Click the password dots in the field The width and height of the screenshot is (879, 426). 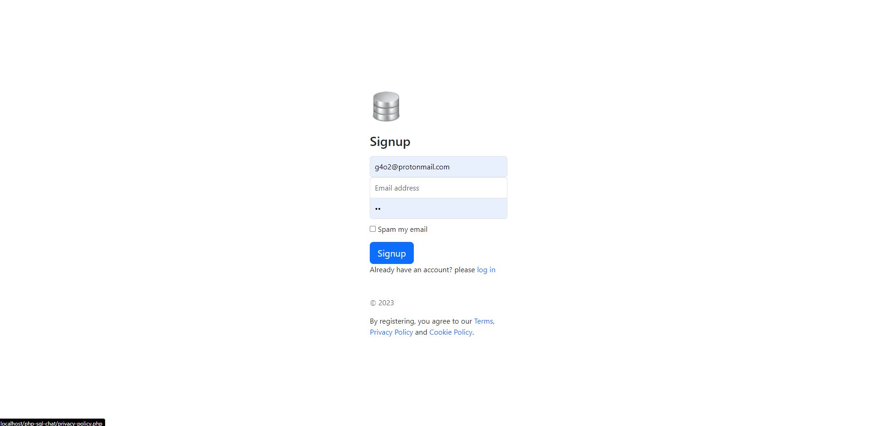click(378, 209)
